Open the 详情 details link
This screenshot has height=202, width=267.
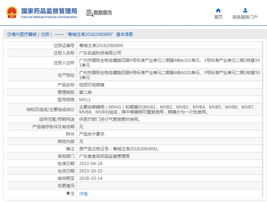click(x=83, y=194)
